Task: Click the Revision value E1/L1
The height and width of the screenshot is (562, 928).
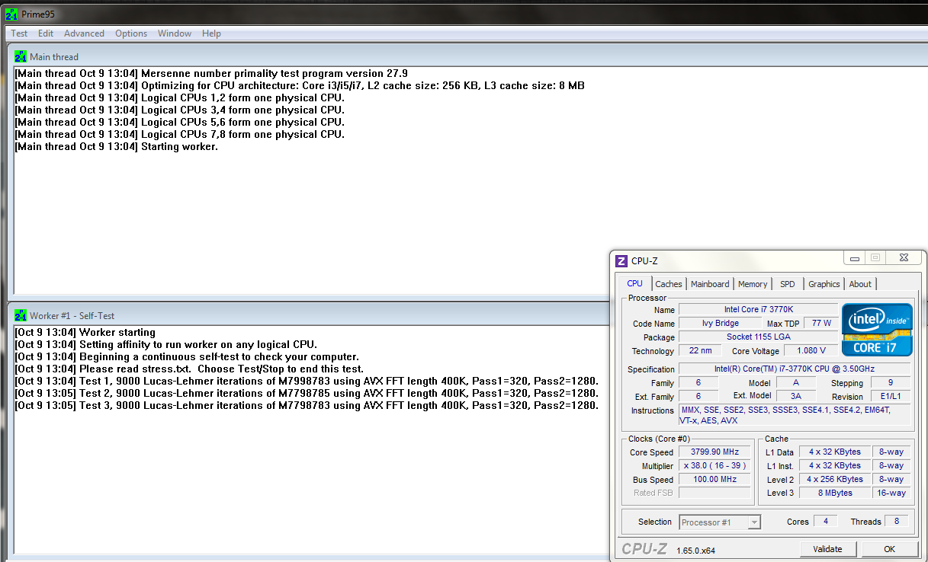Action: point(890,397)
